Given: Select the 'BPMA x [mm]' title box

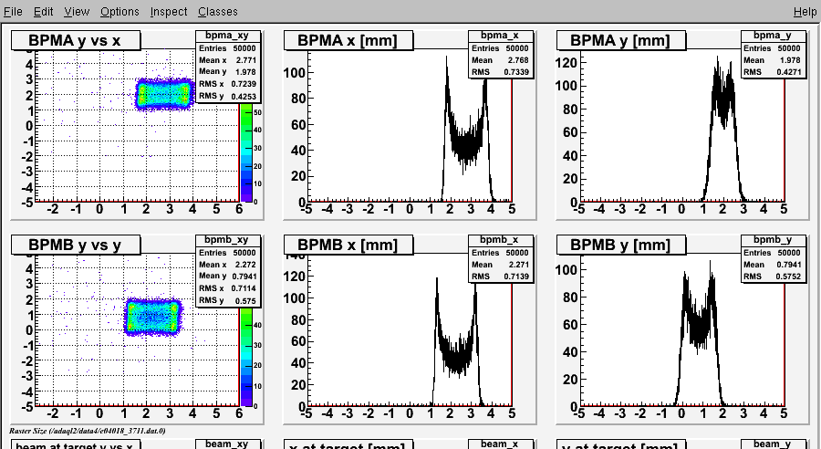Looking at the screenshot, I should pos(348,40).
